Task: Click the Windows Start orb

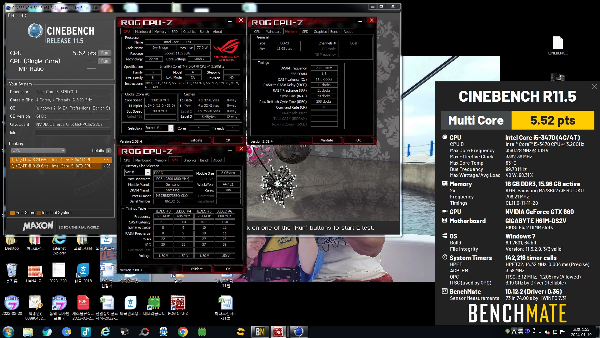Action: (x=8, y=332)
